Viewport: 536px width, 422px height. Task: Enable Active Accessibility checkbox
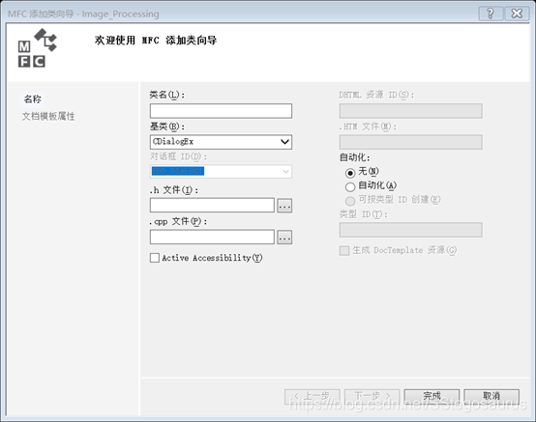click(155, 258)
